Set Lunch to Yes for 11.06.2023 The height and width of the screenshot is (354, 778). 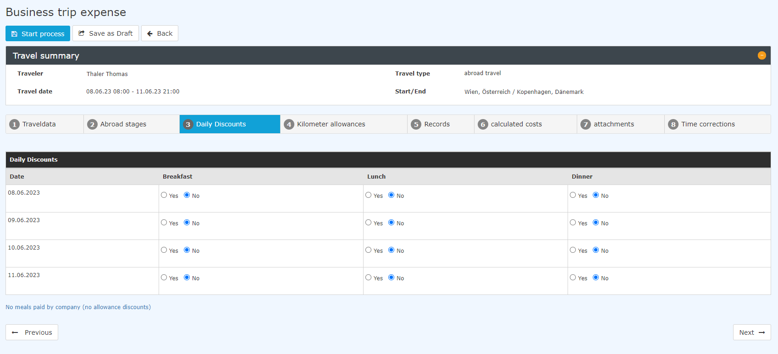[369, 278]
